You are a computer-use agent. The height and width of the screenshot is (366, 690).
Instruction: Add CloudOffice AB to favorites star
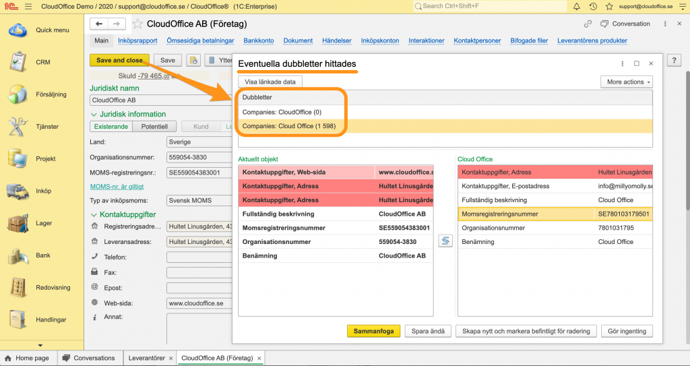pos(137,24)
